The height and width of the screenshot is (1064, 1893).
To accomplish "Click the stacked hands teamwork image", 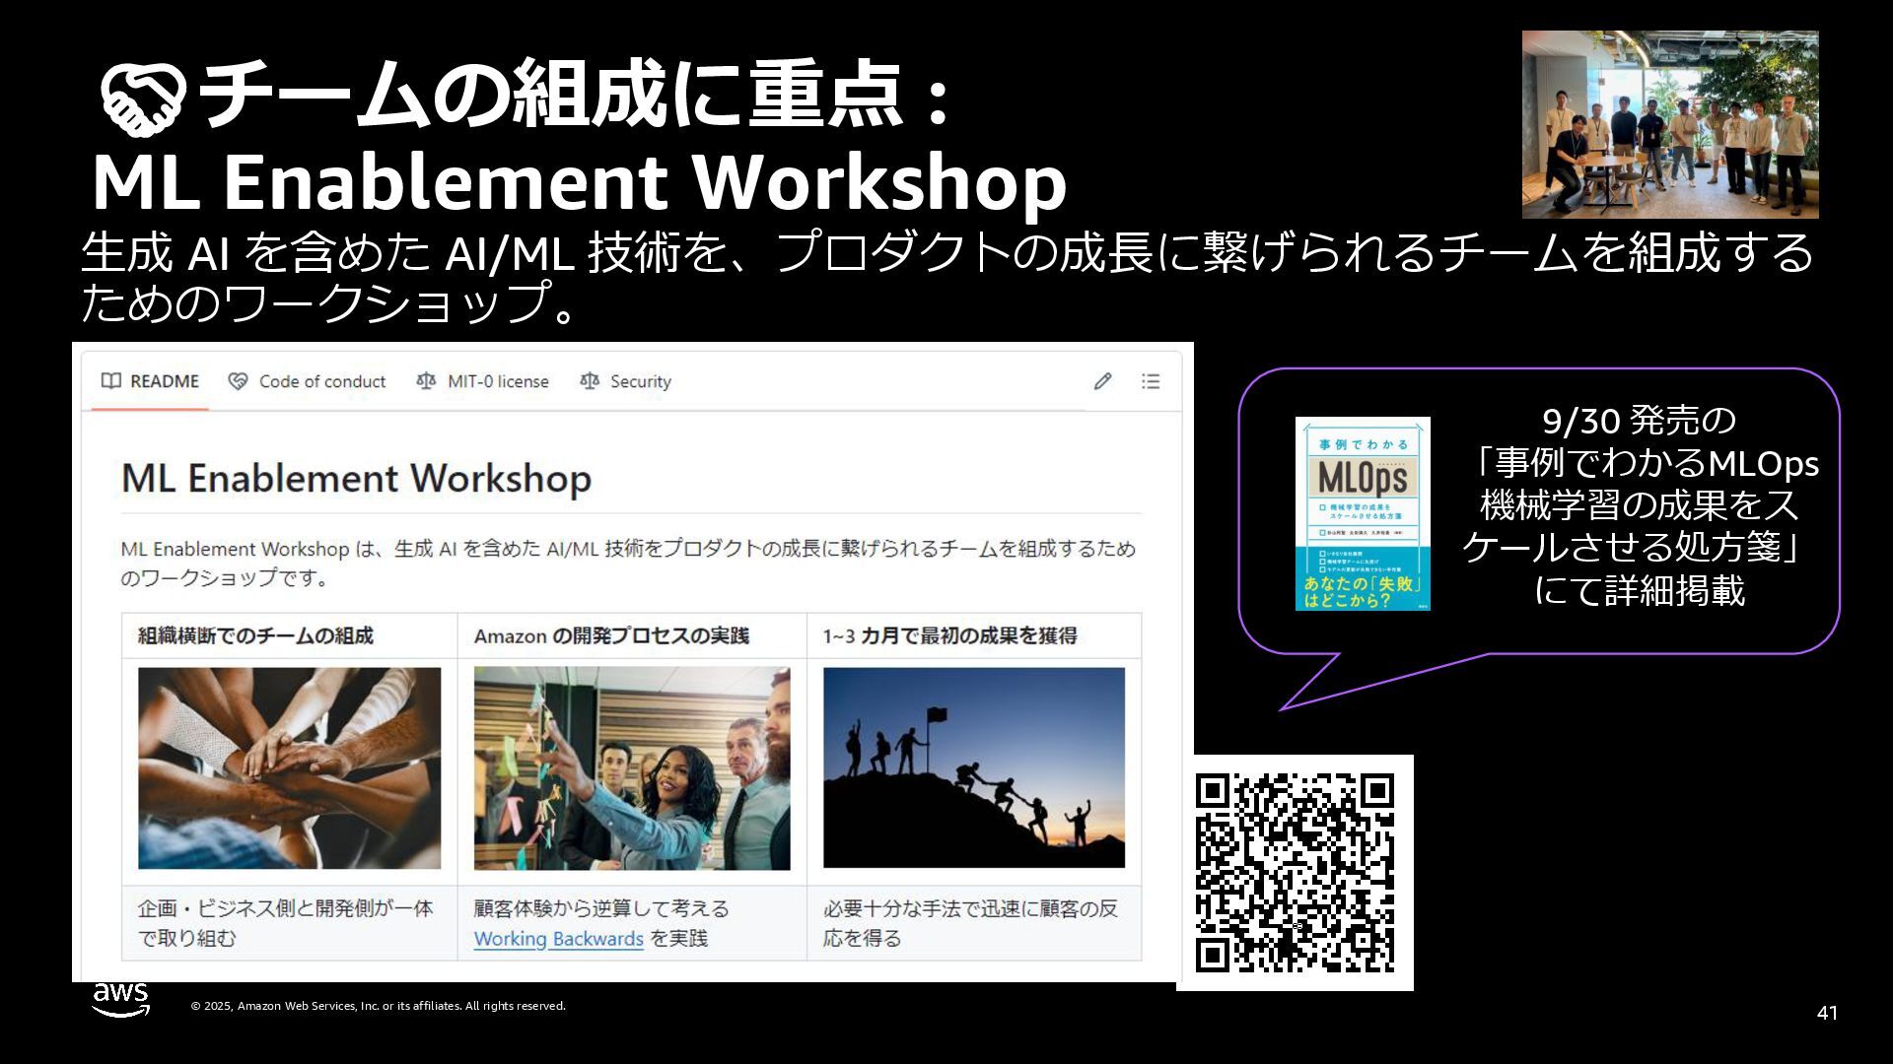I will click(289, 768).
